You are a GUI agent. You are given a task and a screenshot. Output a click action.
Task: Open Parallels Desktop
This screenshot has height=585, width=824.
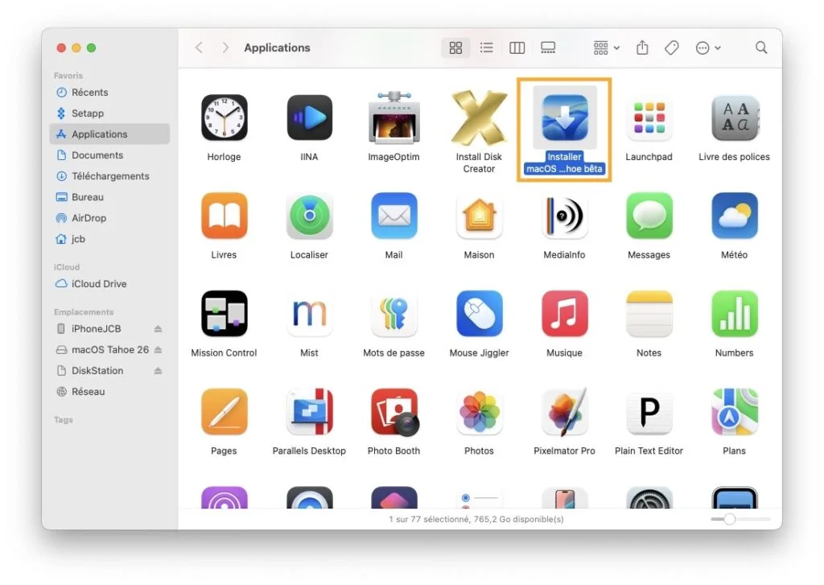coord(309,411)
